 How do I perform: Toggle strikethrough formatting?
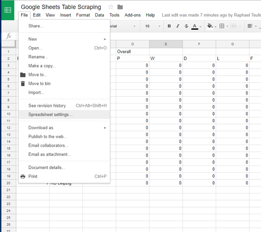click(x=186, y=26)
